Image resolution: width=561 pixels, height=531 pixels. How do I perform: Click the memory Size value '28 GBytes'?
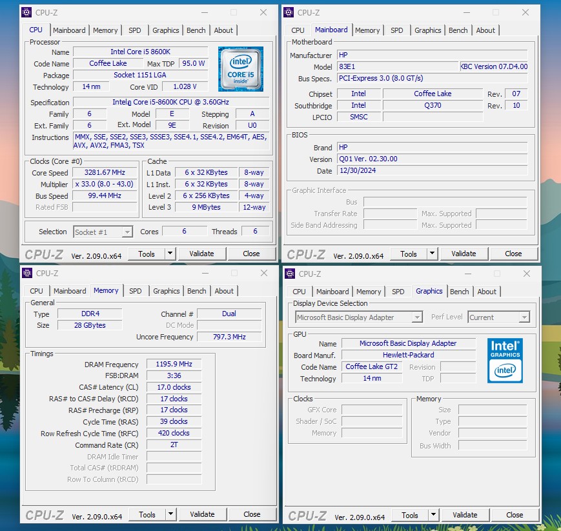(90, 325)
